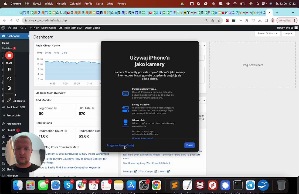Open the drawing pencil tool in recorder
The width and height of the screenshot is (299, 194).
point(9,100)
